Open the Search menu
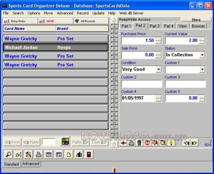 coord(18,13)
